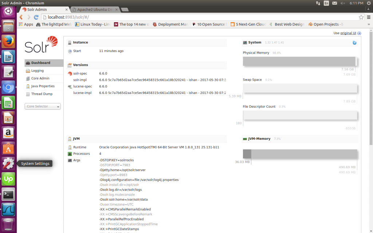Viewport: 373px width, 233px height.
Task: Launch Wireshark from the dock
Action: [8, 209]
